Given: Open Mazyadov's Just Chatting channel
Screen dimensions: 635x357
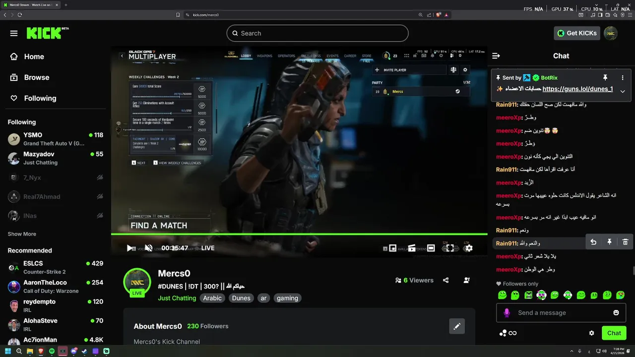Looking at the screenshot, I should [56, 158].
